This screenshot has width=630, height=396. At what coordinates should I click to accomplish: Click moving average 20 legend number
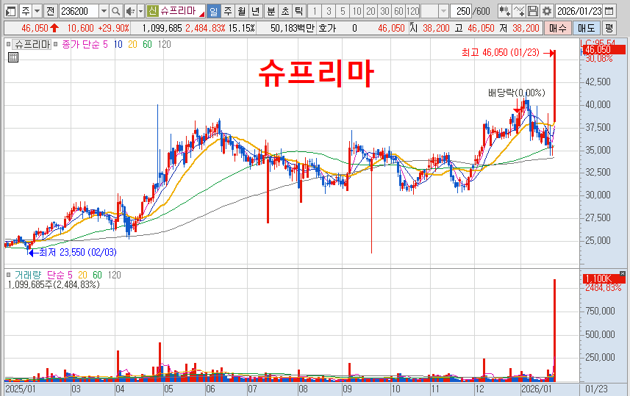pos(132,45)
